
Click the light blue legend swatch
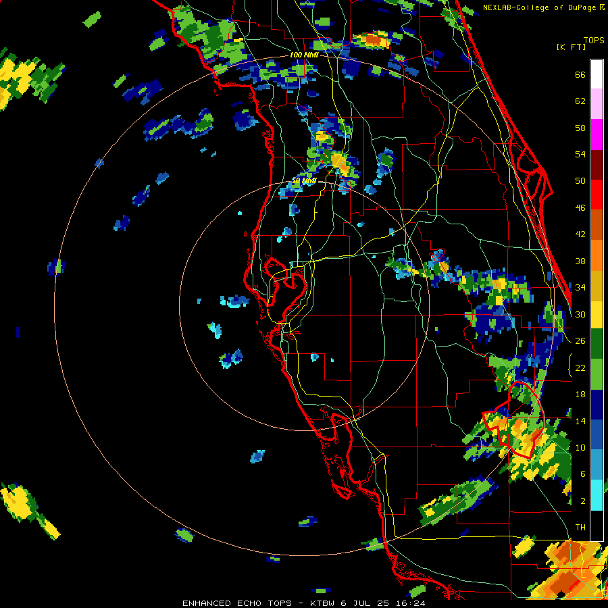[x=597, y=465]
